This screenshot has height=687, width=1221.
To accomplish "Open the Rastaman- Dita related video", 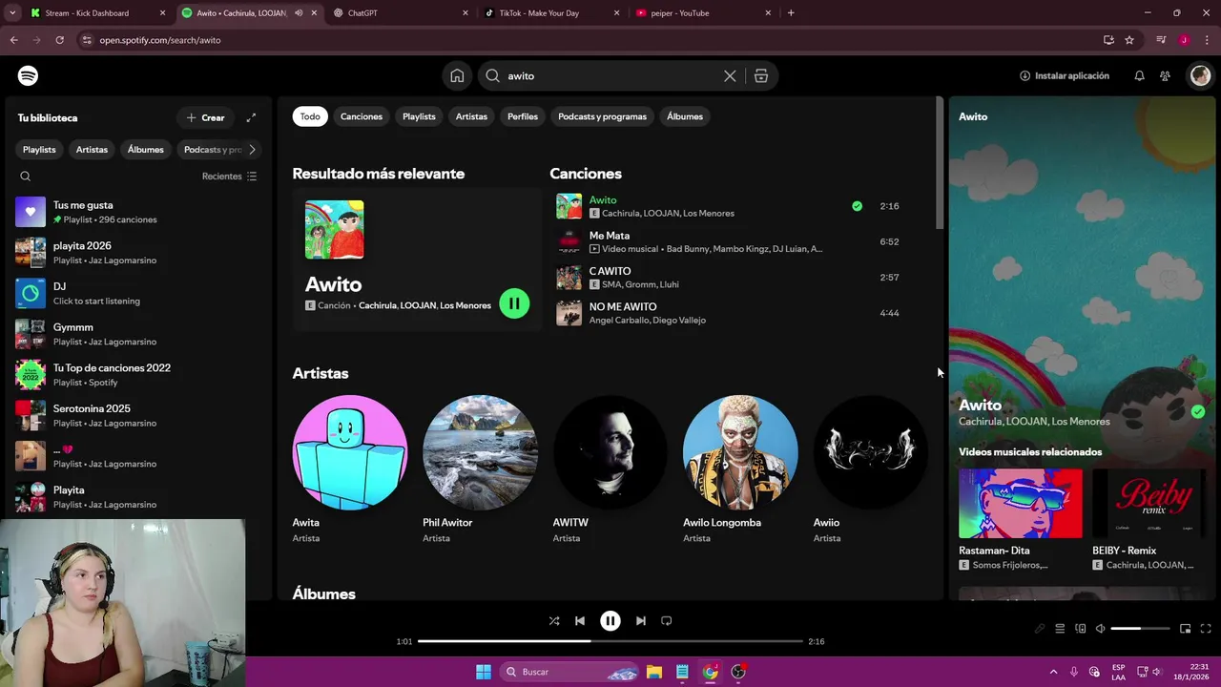I will (x=1021, y=519).
